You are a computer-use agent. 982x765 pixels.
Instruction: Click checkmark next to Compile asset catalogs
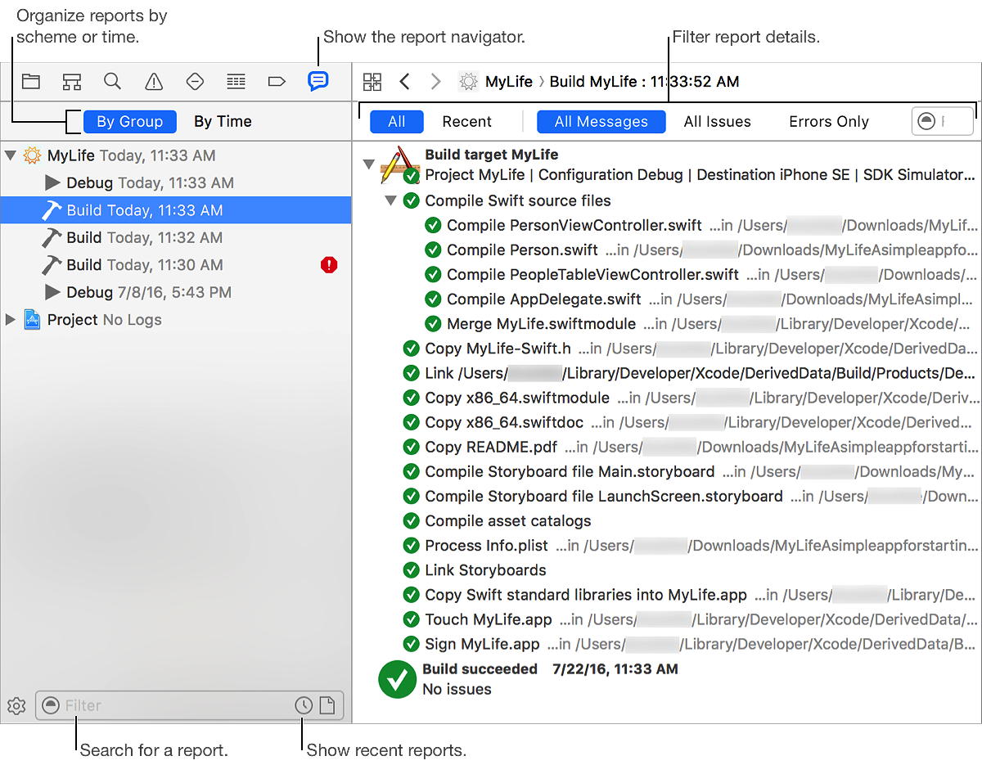(x=411, y=521)
